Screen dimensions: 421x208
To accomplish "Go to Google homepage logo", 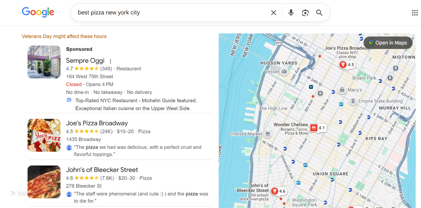I will point(38,12).
